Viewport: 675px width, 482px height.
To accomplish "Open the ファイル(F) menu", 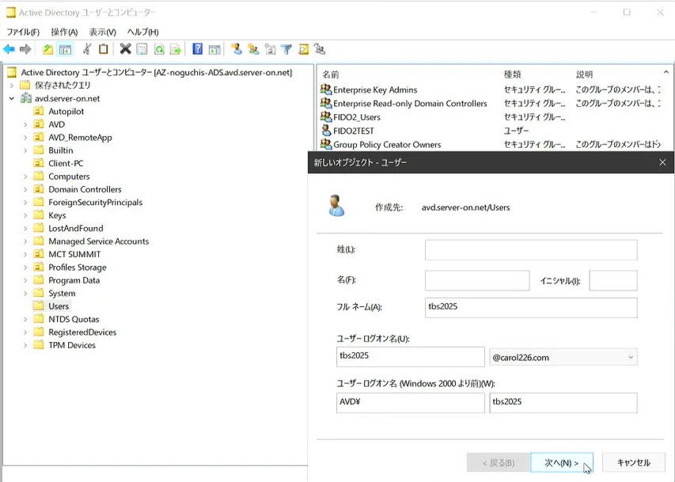I will [x=23, y=32].
